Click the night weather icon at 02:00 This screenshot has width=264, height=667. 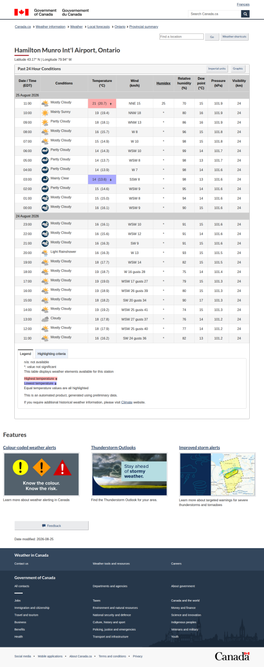45,189
